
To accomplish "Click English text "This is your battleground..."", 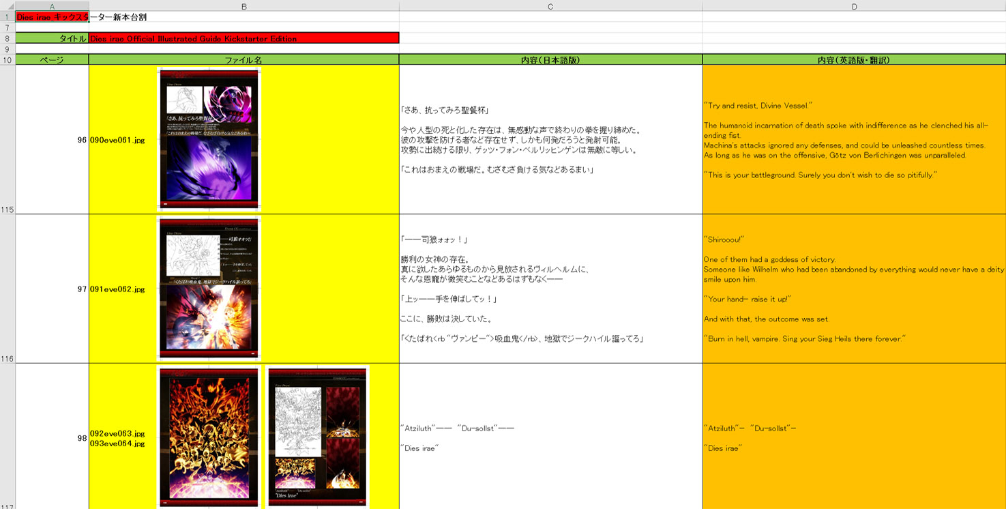I will click(x=820, y=175).
